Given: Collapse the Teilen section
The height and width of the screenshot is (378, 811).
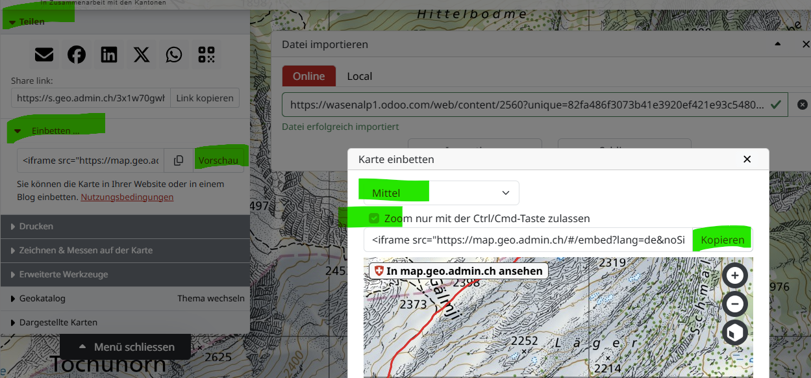Looking at the screenshot, I should (125, 21).
